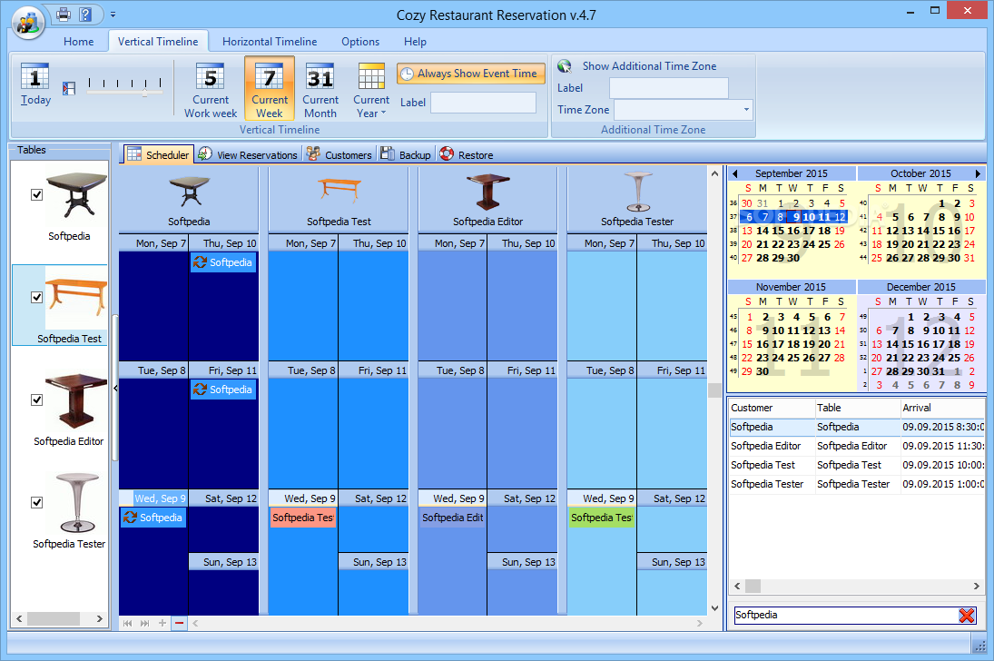Screen dimensions: 994x661
Task: Sort by the Customer column header
Action: [x=771, y=408]
